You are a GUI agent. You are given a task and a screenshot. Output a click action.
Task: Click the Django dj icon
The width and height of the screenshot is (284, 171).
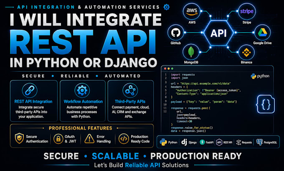point(184,142)
